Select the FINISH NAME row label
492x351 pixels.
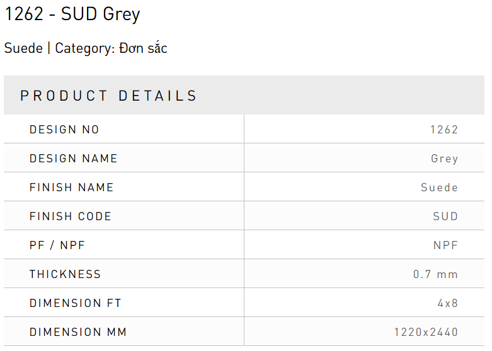point(72,187)
